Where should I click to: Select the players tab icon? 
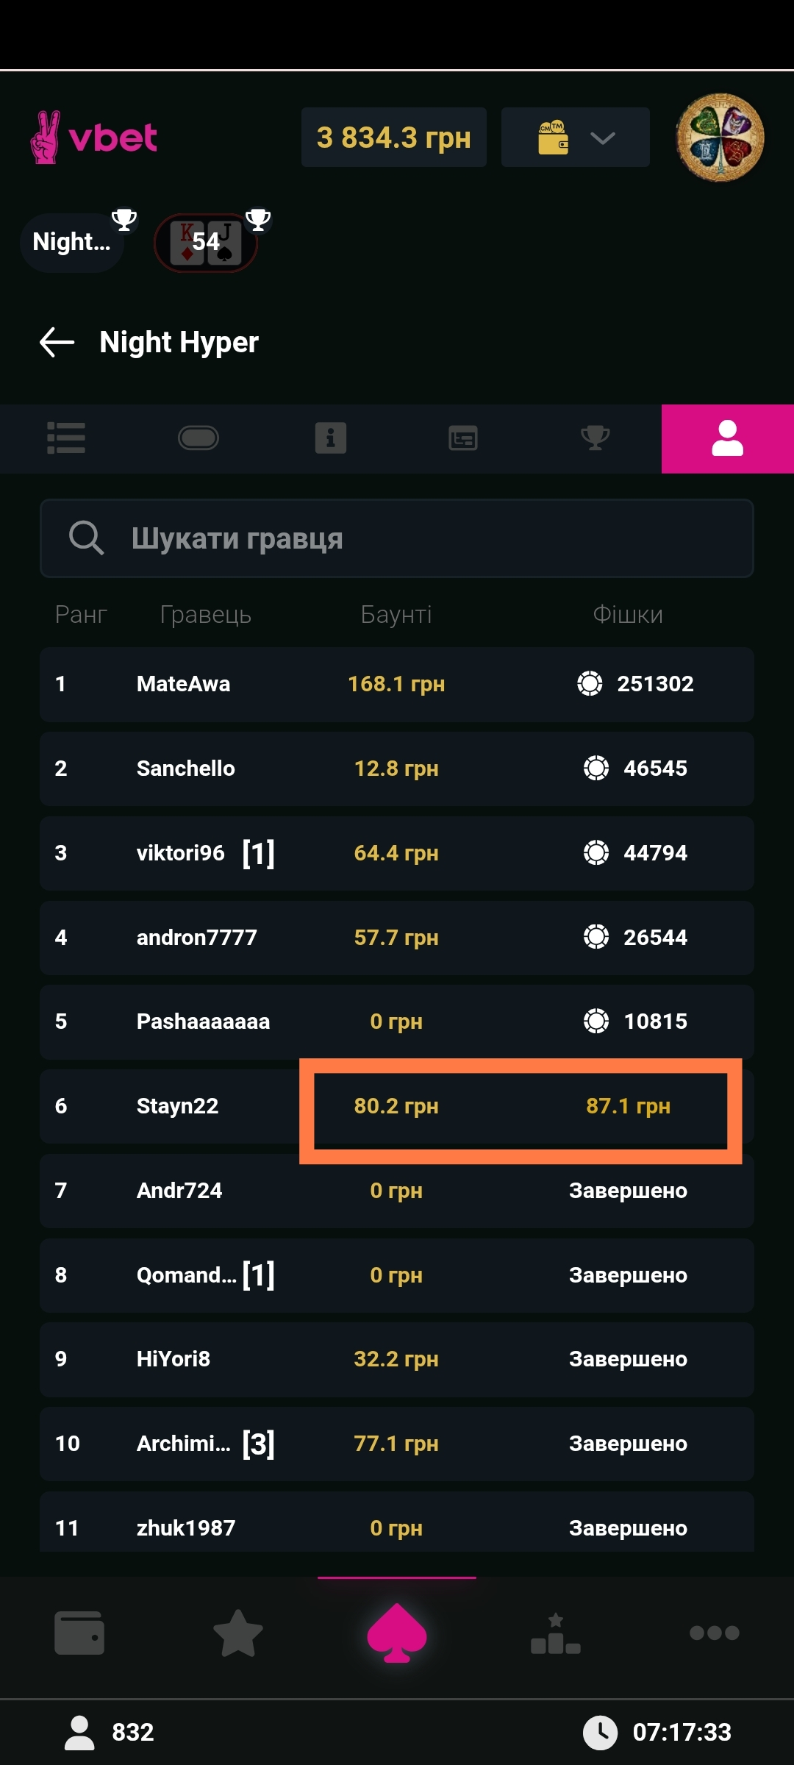728,438
